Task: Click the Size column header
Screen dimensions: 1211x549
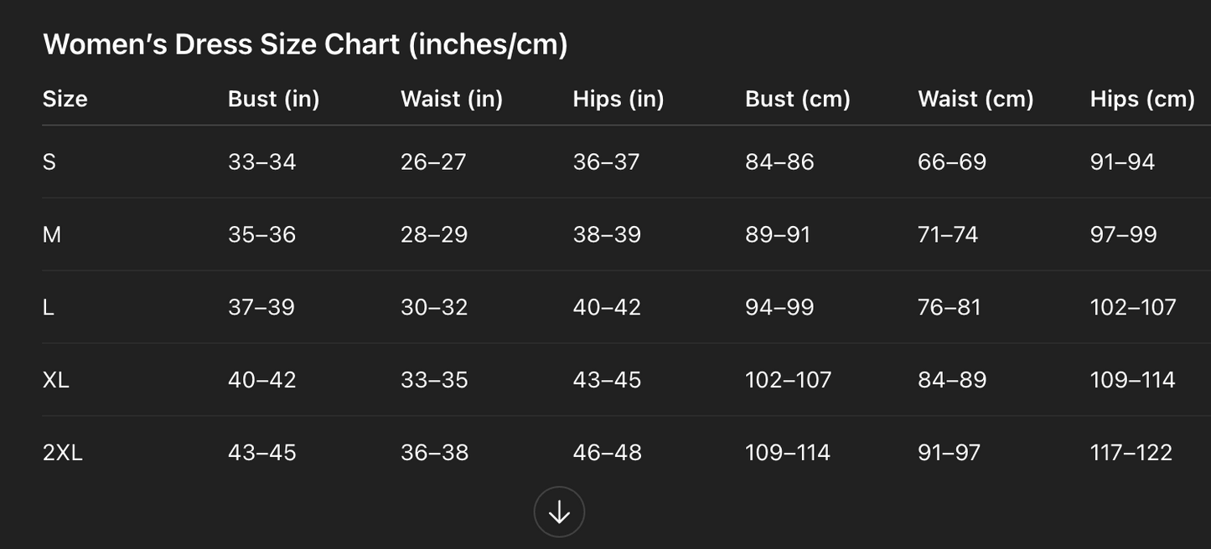Action: [x=65, y=99]
